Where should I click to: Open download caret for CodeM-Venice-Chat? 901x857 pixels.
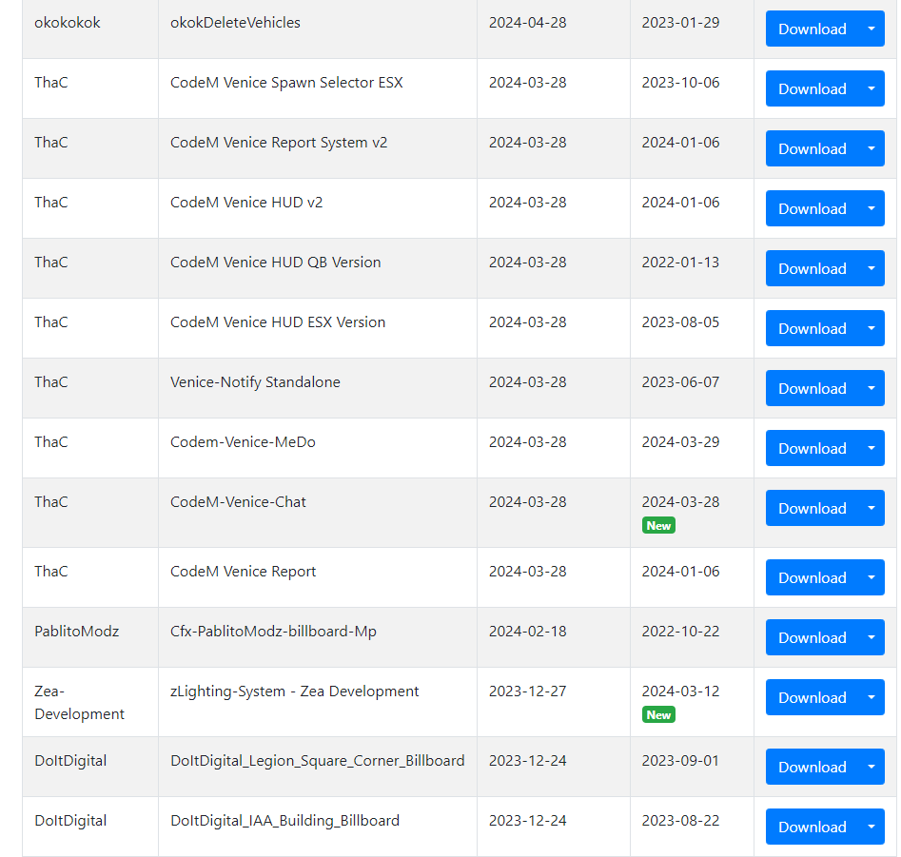pyautogui.click(x=872, y=508)
